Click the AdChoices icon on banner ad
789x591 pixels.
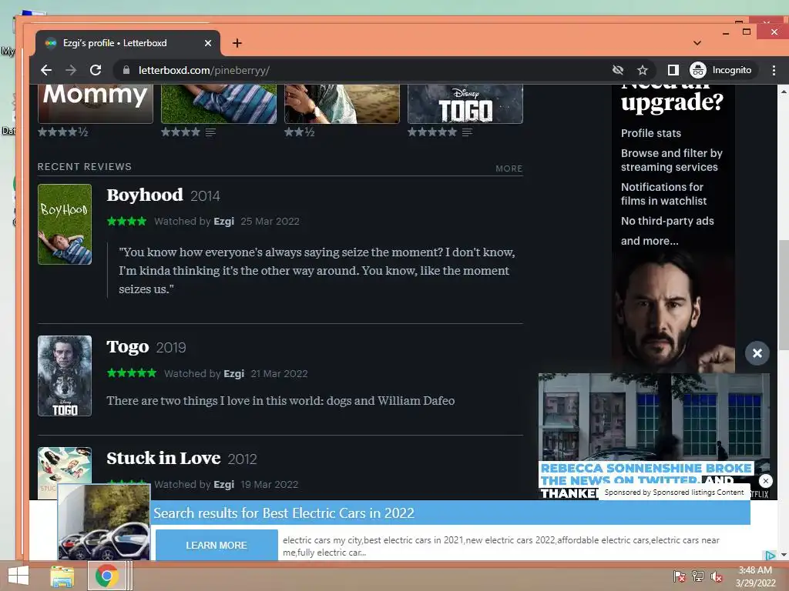771,556
